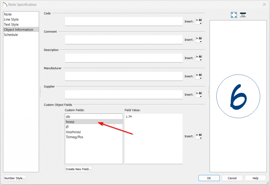Open the Manufacturer Insert macro dropdown
Image resolution: width=270 pixels, height=185 pixels.
[x=198, y=76]
